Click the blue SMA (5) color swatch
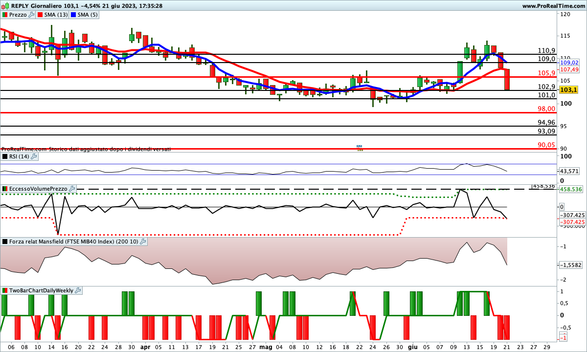 pyautogui.click(x=73, y=15)
